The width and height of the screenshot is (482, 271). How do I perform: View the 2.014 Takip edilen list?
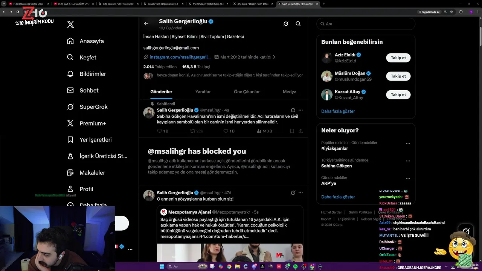coord(160,67)
